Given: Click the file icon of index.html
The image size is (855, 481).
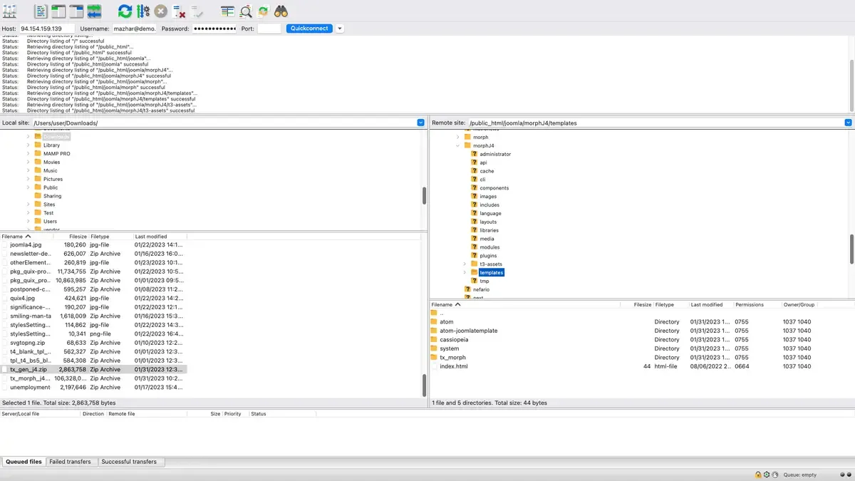Looking at the screenshot, I should 435,366.
